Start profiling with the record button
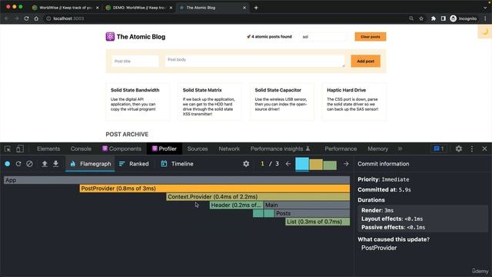This screenshot has width=492, height=277. [8, 164]
